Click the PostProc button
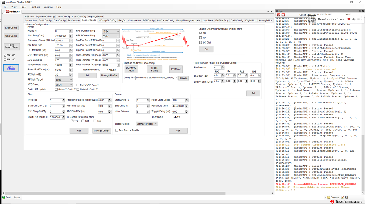 point(176,69)
